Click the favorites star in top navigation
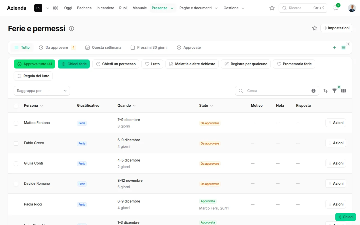The width and height of the screenshot is (360, 225). (272, 8)
